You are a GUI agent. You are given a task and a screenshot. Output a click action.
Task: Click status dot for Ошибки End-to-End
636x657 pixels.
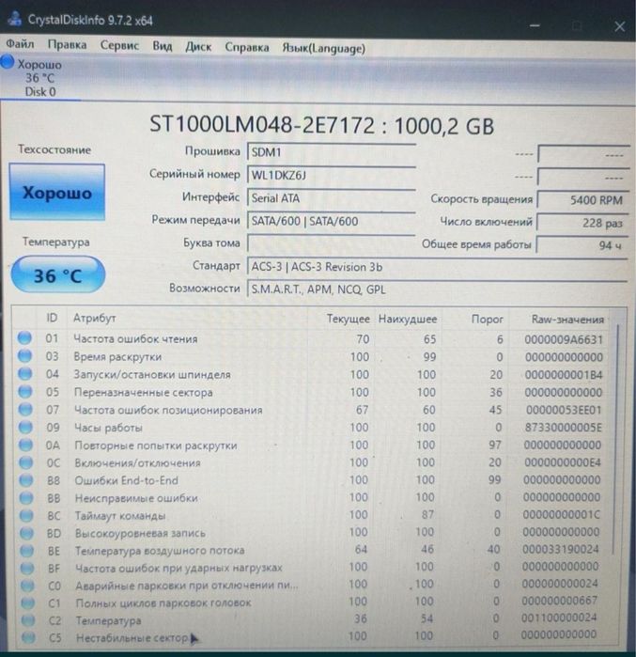tap(26, 479)
